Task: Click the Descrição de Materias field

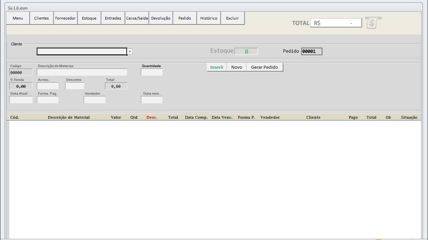Action: point(82,72)
